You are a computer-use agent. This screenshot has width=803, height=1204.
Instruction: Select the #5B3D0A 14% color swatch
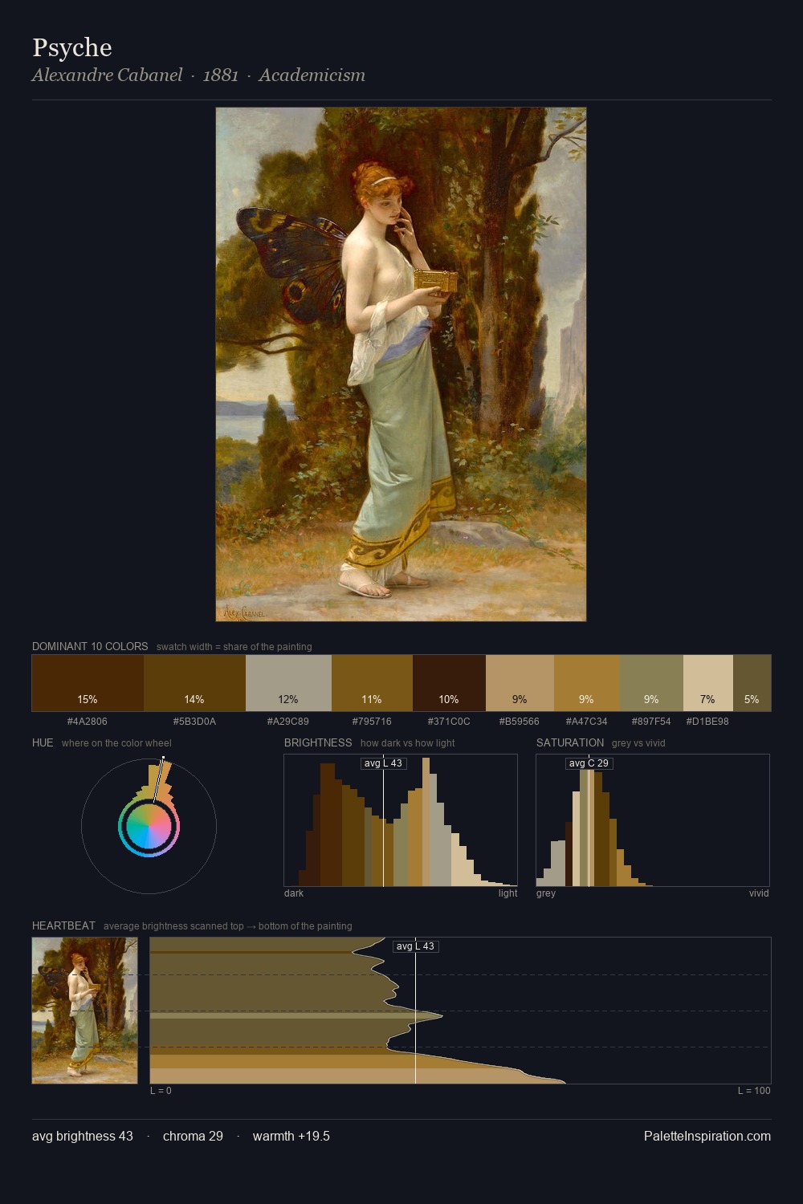pos(194,683)
